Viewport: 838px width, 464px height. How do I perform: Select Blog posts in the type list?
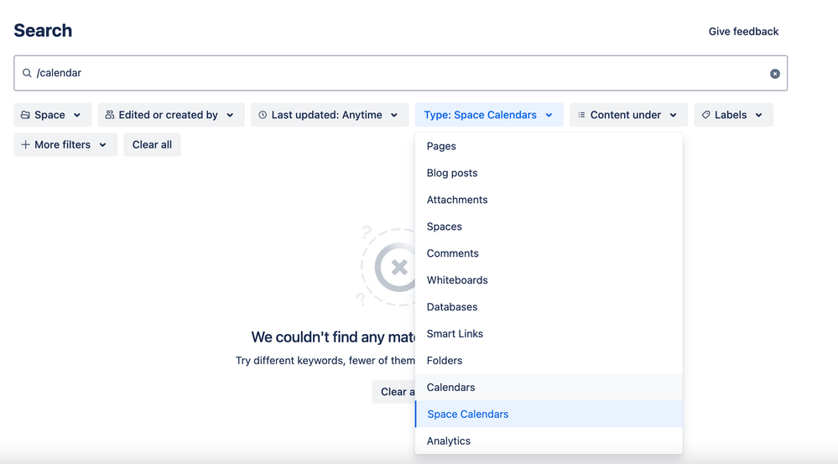click(x=549, y=173)
